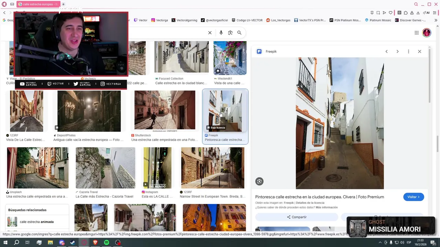The width and height of the screenshot is (440, 247).
Task: Open the Cazorla Travel narrowest street thumbnail
Action: [x=105, y=168]
